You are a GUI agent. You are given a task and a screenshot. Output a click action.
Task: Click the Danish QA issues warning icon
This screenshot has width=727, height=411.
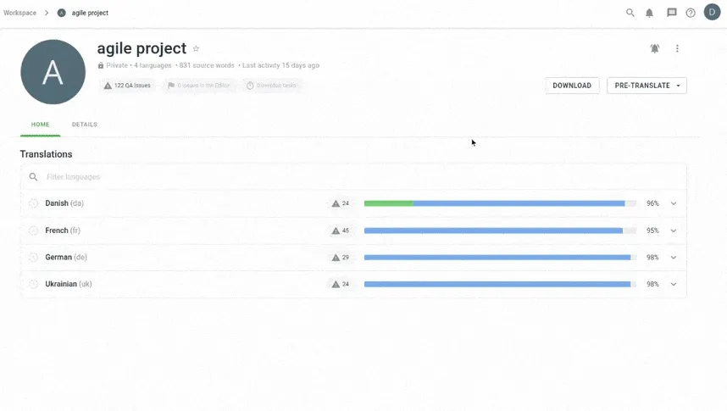(x=336, y=203)
